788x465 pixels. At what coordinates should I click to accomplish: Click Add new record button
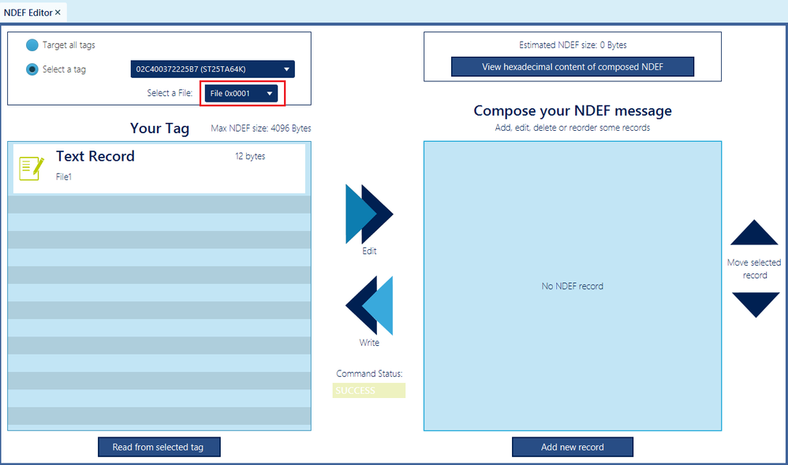[573, 447]
